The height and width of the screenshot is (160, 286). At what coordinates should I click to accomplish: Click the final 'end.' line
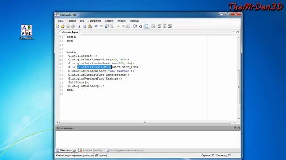[x=70, y=90]
